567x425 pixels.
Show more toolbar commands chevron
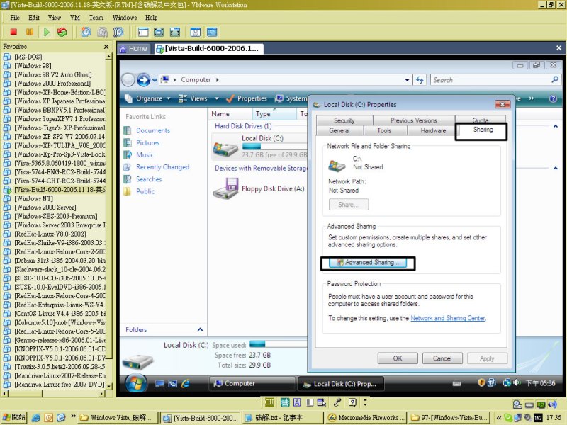click(531, 98)
